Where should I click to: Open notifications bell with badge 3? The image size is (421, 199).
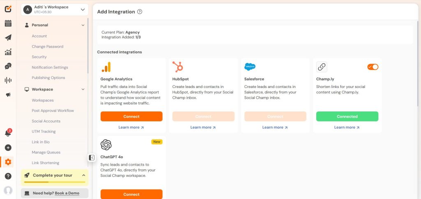[8, 133]
